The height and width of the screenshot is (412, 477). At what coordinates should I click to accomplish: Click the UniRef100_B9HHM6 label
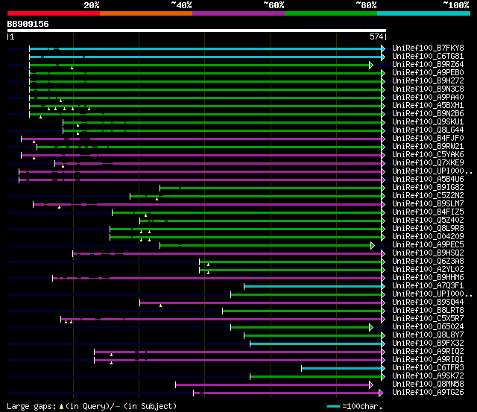428,278
